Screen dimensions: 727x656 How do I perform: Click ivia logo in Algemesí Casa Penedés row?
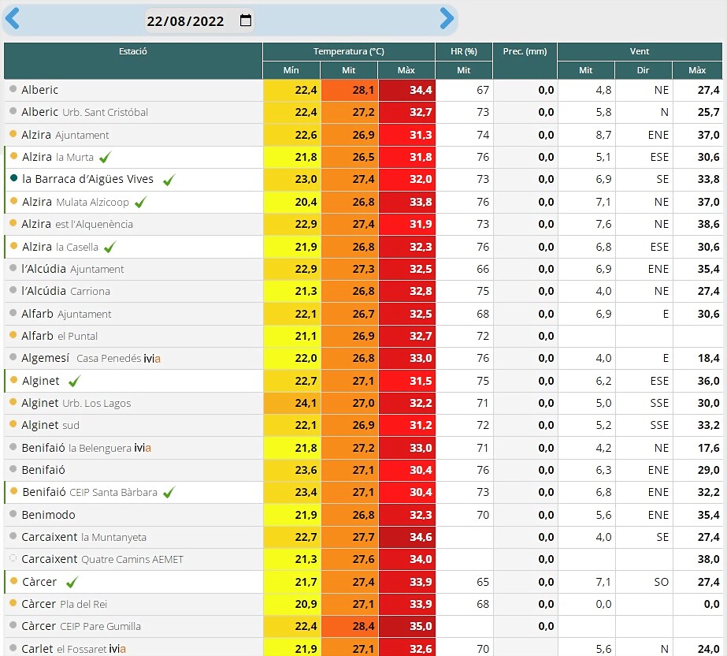pos(152,359)
